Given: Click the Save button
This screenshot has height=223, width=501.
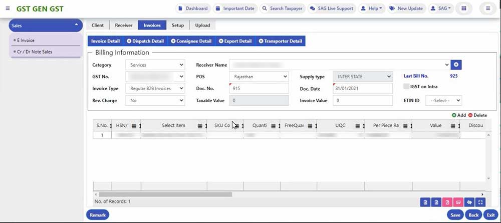Looking at the screenshot, I should [x=455, y=215].
